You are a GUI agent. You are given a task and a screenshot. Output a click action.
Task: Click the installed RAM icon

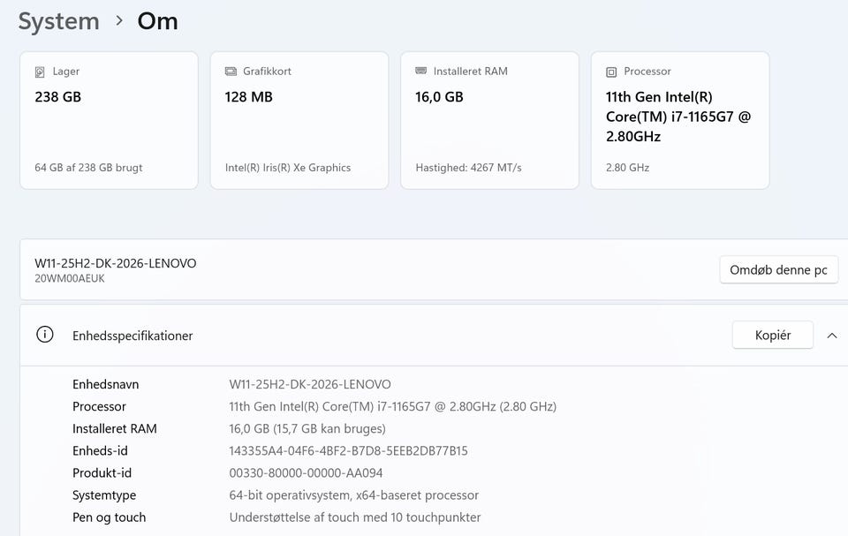(421, 72)
